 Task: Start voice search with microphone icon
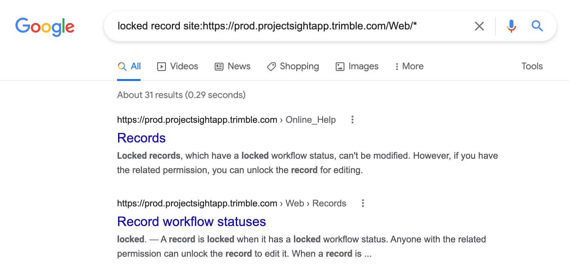511,26
